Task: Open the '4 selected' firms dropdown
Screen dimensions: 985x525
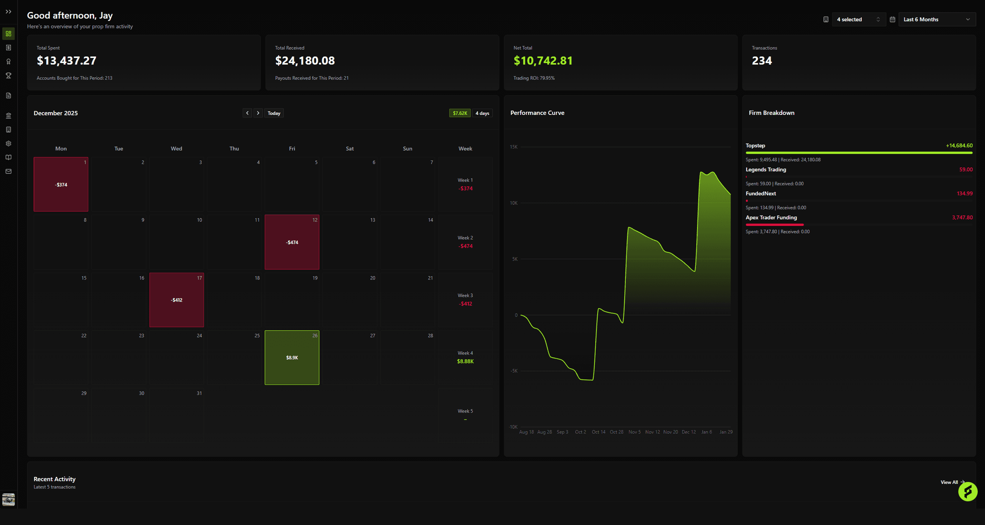Action: coord(858,19)
